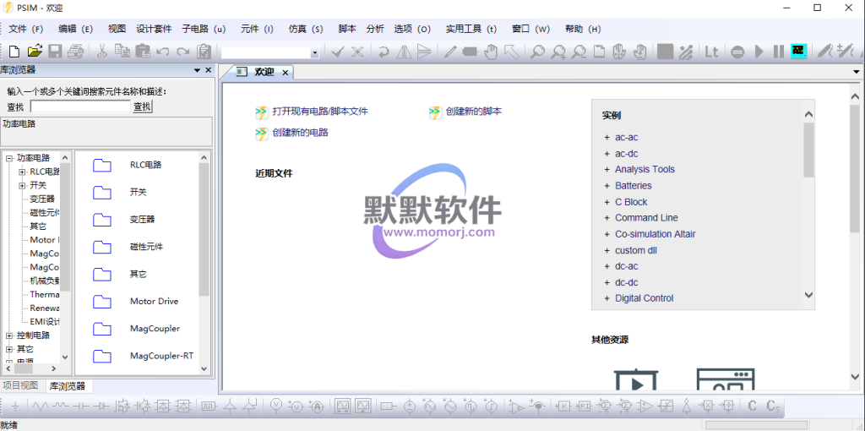This screenshot has width=865, height=431.
Task: Expand the dc-dc example entry
Action: tap(607, 282)
